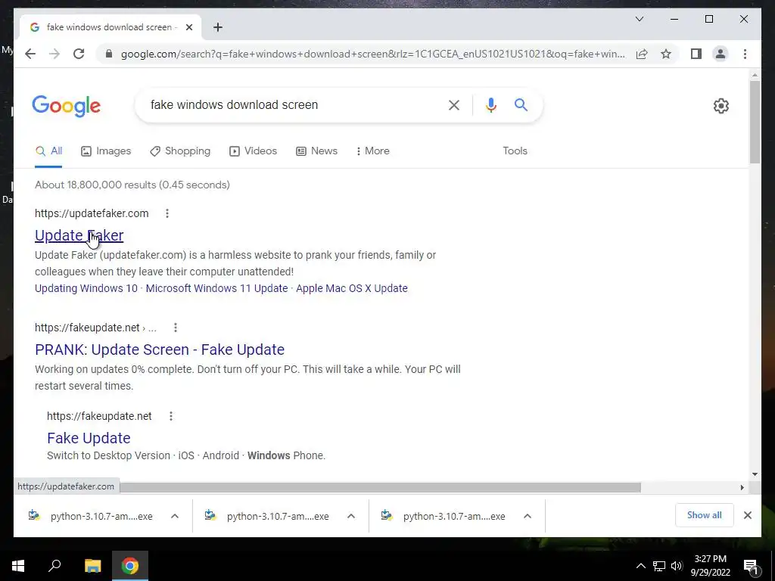Click the horizontal scrollbar thumb
This screenshot has height=581, width=775.
point(381,488)
